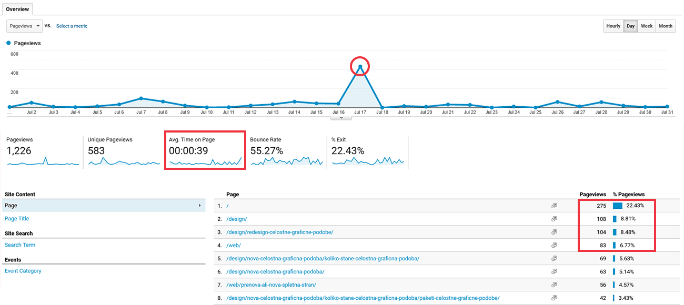The image size is (684, 305).
Task: Click the 'Select a metric' link
Action: [72, 26]
